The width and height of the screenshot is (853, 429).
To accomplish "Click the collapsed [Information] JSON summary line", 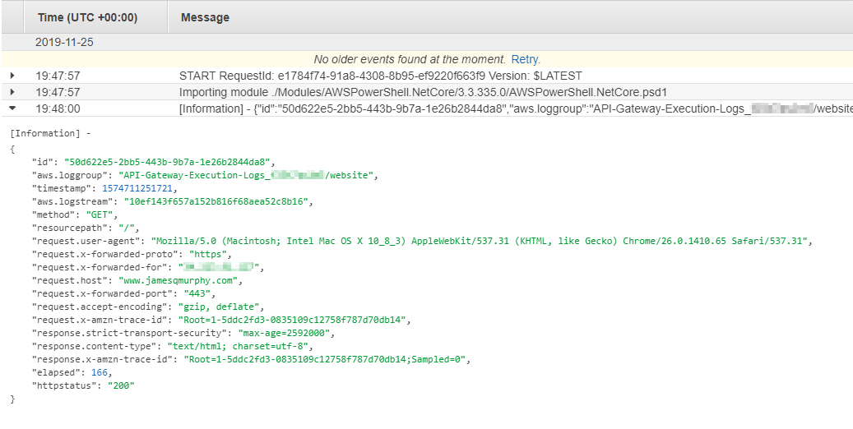I will (x=516, y=108).
